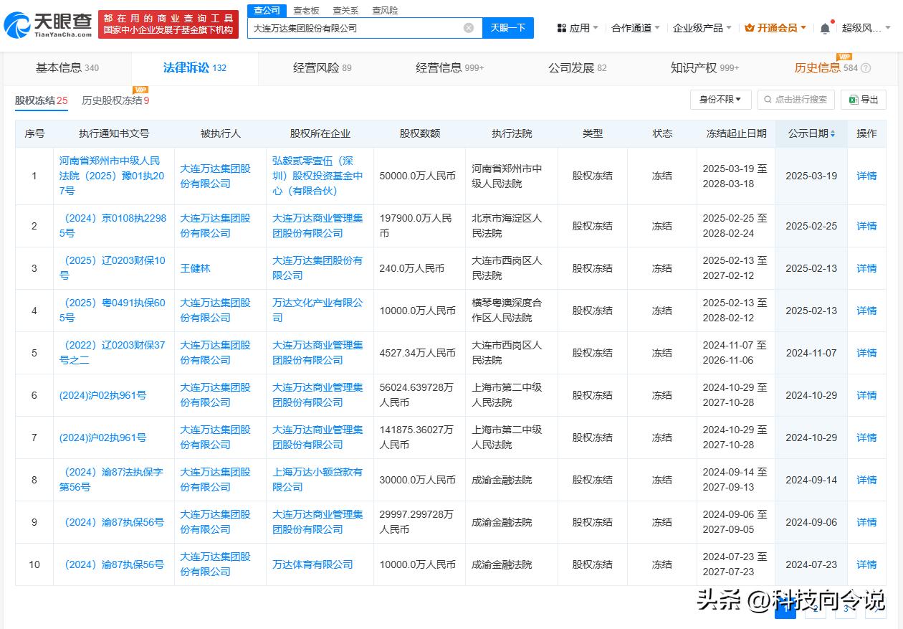Viewport: 903px width, 629px height.
Task: Click the 4527.34万人民币 amount cell
Action: tap(417, 353)
